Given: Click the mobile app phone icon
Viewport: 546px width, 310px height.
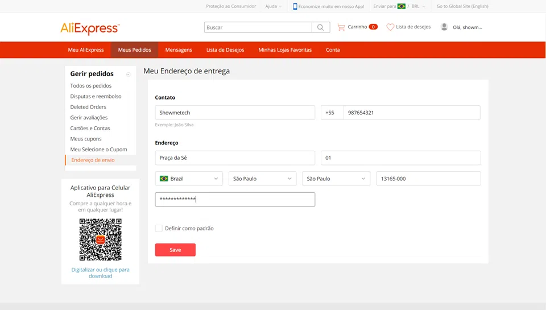Looking at the screenshot, I should 295,6.
